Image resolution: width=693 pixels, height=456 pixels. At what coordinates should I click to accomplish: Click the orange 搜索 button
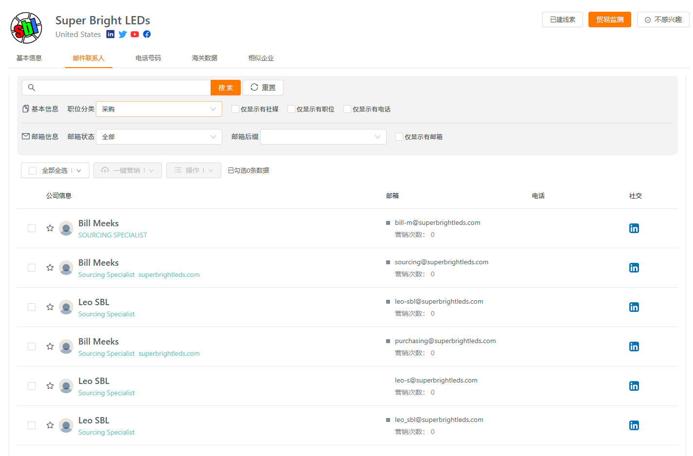point(226,88)
